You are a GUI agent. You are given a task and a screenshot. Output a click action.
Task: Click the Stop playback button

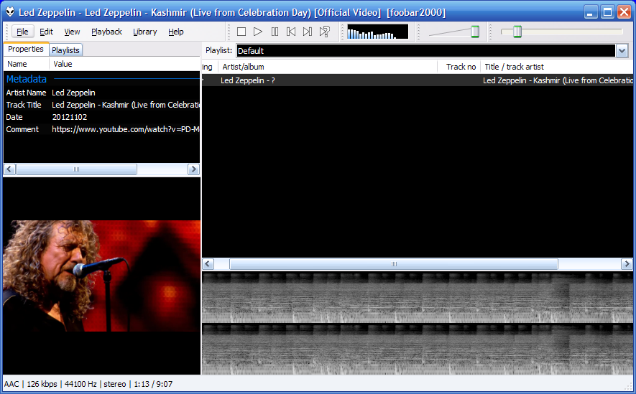pos(241,32)
